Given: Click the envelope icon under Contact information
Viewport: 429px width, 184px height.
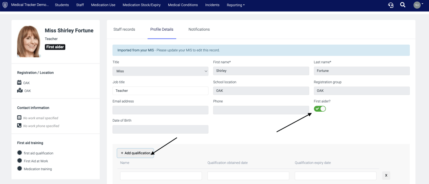Looking at the screenshot, I should (20, 118).
